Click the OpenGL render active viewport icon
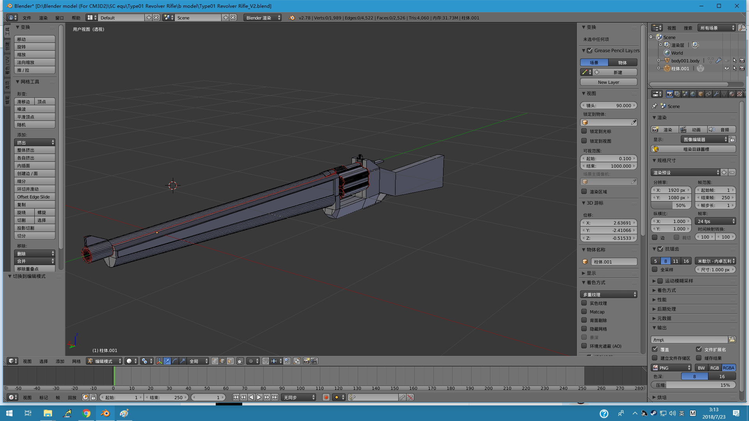 pyautogui.click(x=307, y=361)
